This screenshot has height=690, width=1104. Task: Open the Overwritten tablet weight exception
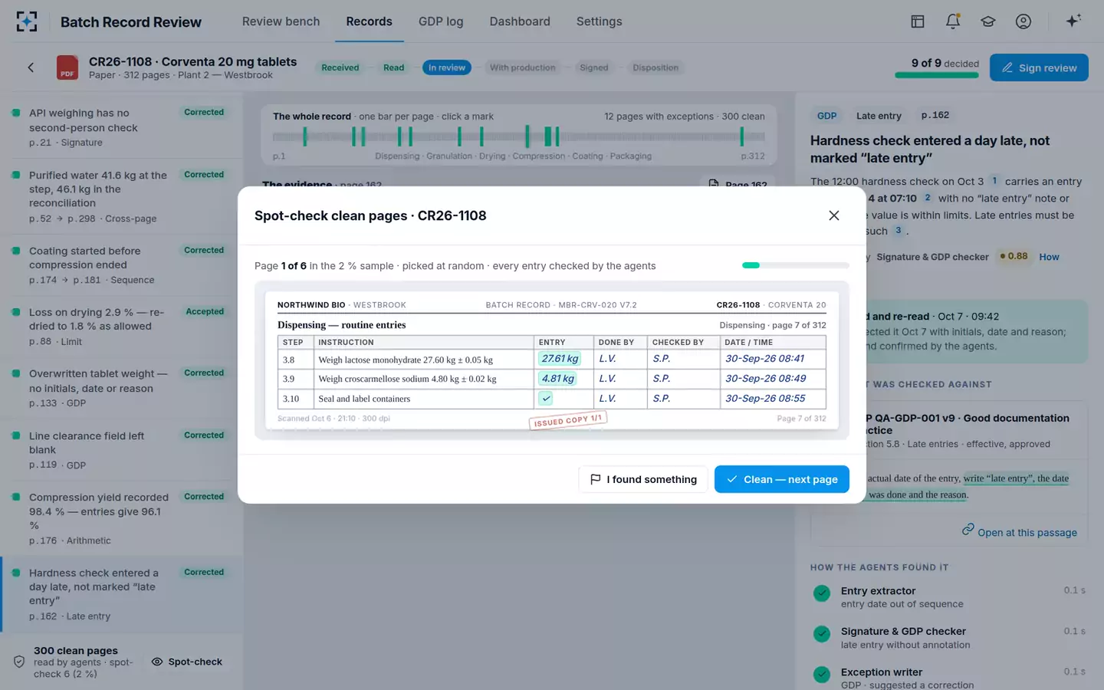pos(123,389)
